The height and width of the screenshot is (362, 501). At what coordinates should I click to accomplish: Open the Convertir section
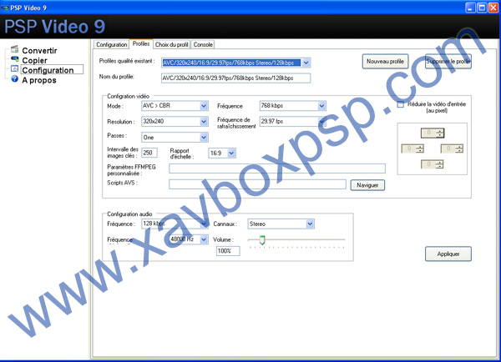[x=39, y=50]
